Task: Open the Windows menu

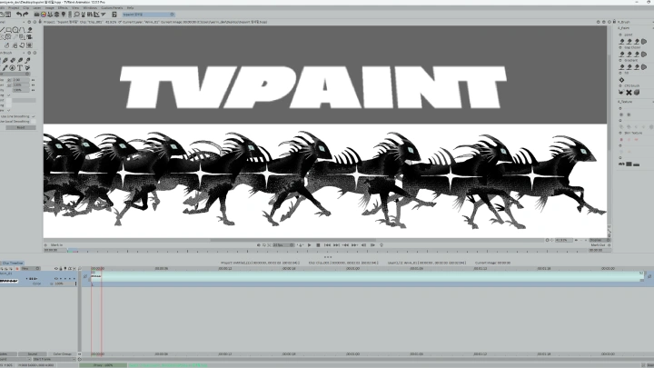Action: pyautogui.click(x=90, y=7)
